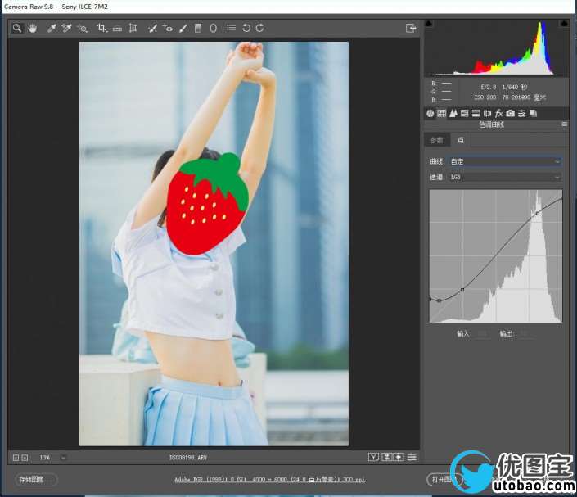Copy current settings to Before
577x497 pixels.
click(399, 457)
